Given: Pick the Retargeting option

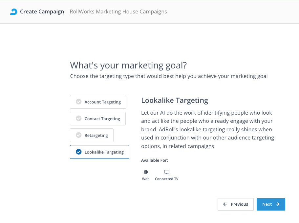Looking at the screenshot, I should pyautogui.click(x=96, y=135).
